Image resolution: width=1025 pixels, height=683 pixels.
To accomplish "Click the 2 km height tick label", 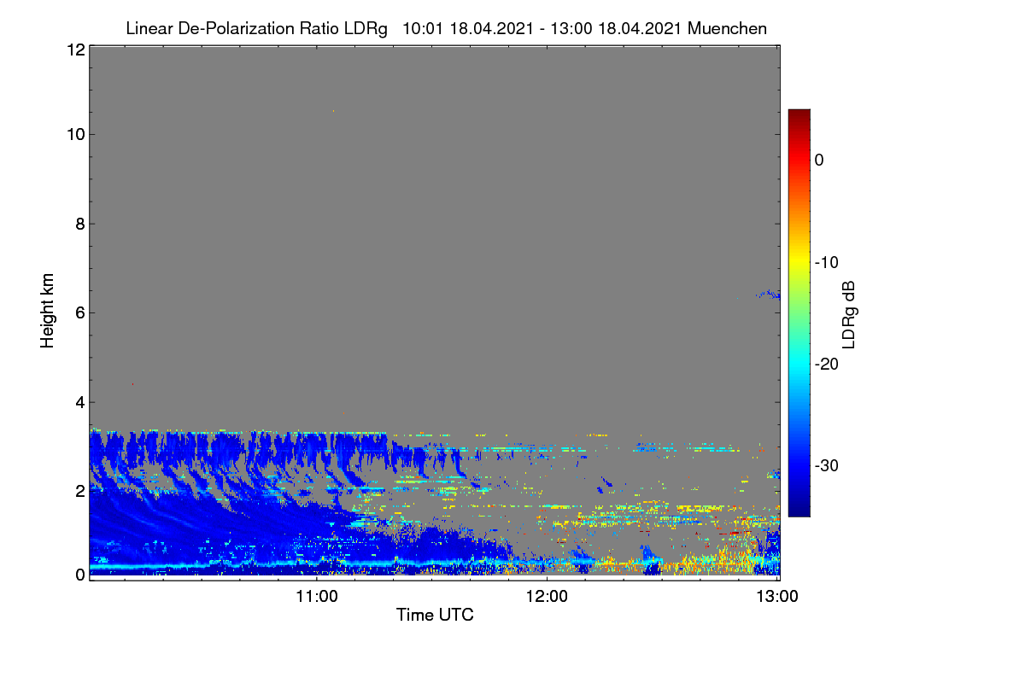I will [79, 490].
